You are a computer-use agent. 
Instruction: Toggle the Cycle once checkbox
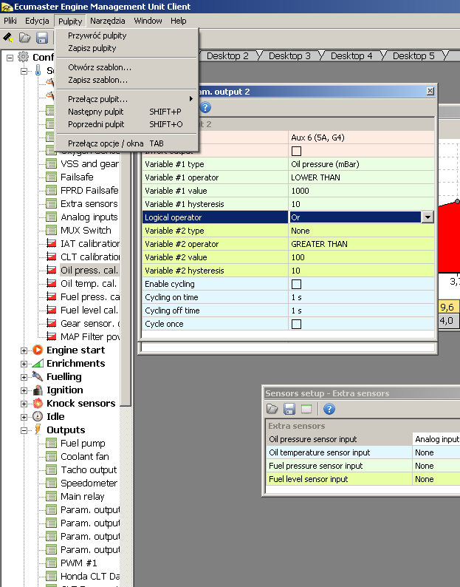pos(296,324)
